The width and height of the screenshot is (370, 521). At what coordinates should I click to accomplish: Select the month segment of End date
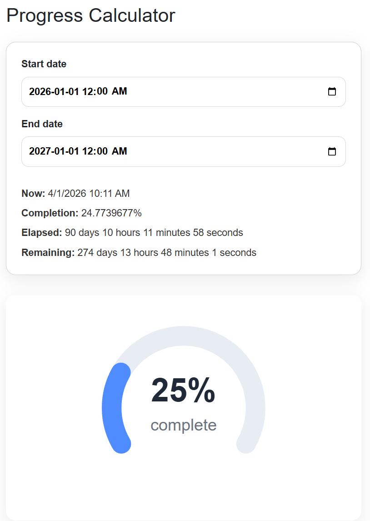58,151
